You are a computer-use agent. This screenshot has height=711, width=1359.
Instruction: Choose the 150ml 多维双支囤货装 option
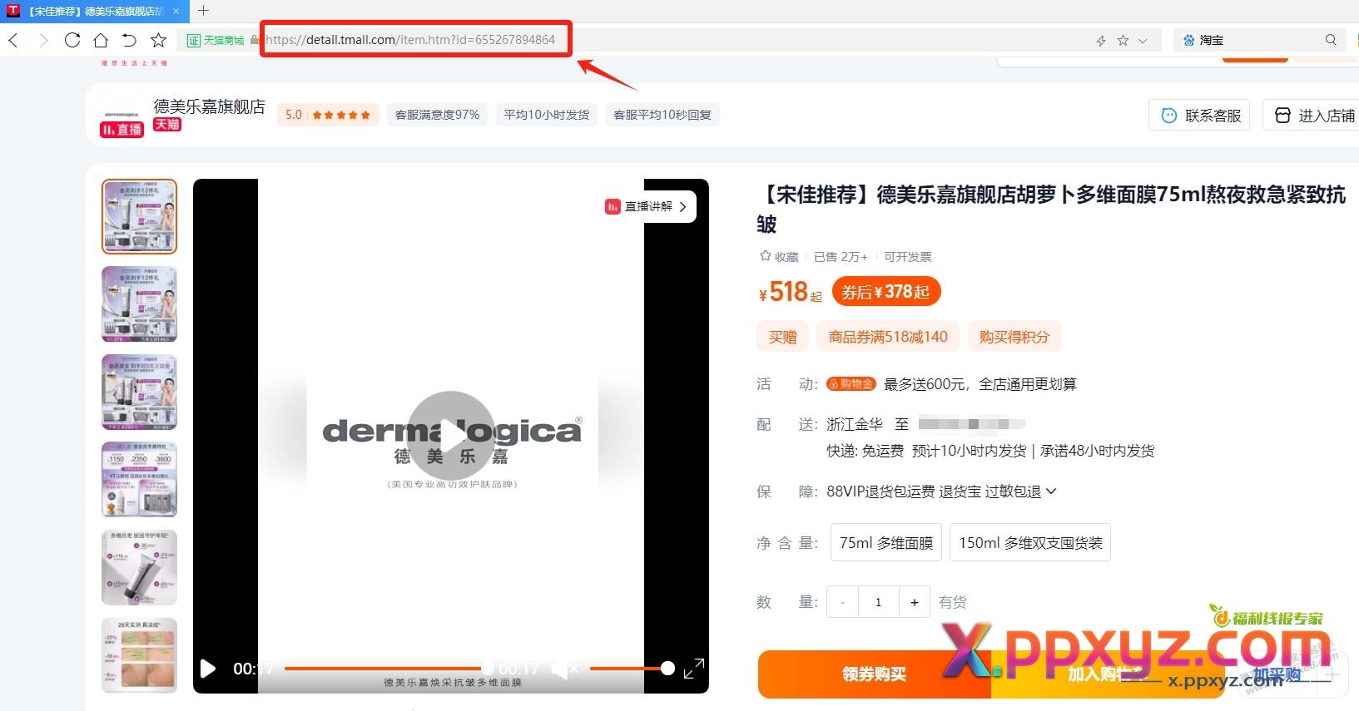click(1030, 543)
